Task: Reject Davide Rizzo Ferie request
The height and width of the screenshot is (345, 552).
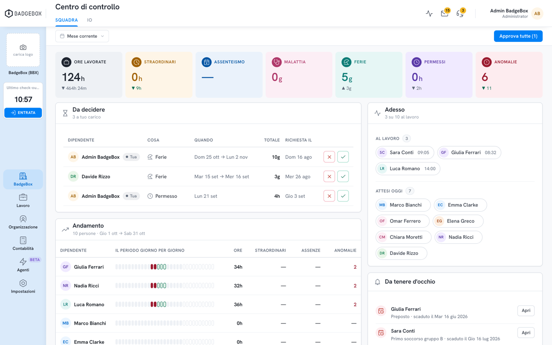Action: [329, 177]
